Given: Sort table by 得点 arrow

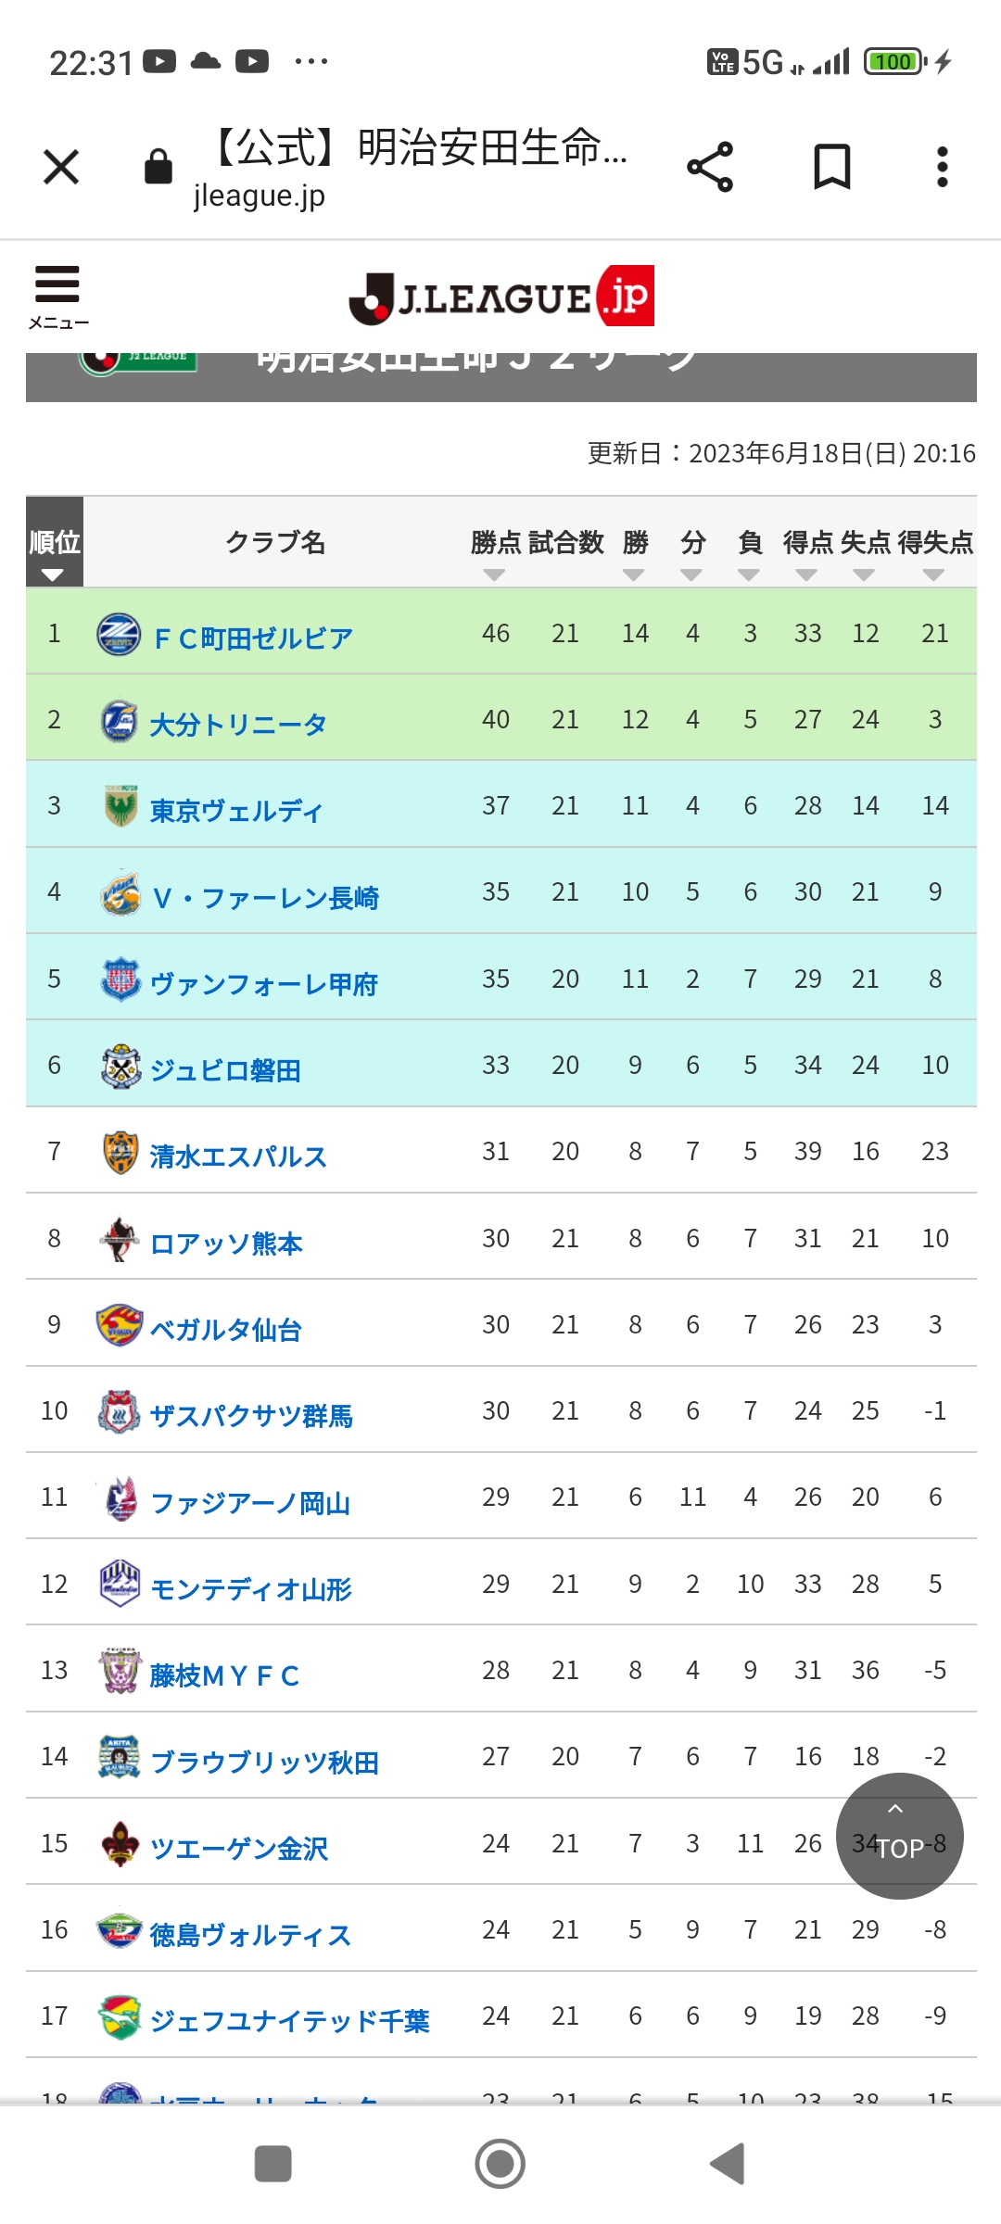Looking at the screenshot, I should click(806, 575).
